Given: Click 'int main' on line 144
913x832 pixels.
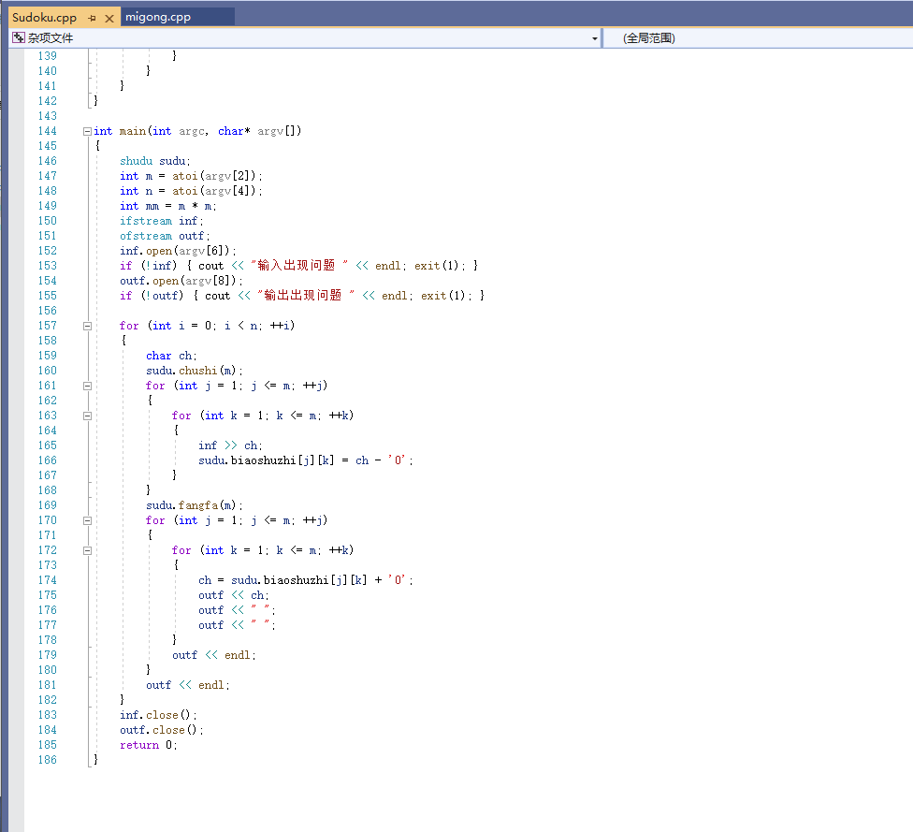Looking at the screenshot, I should tap(120, 131).
